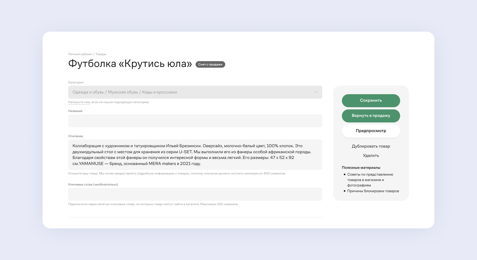Screen dimensions: 477x260
Task: Open «Причины блокировки товаров» link
Action: tap(373, 191)
